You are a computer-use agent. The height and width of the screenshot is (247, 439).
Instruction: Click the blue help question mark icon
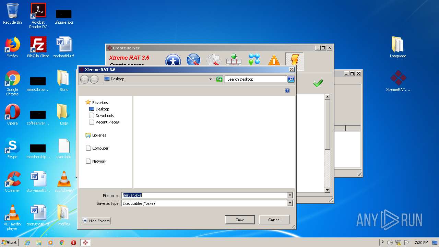(287, 91)
